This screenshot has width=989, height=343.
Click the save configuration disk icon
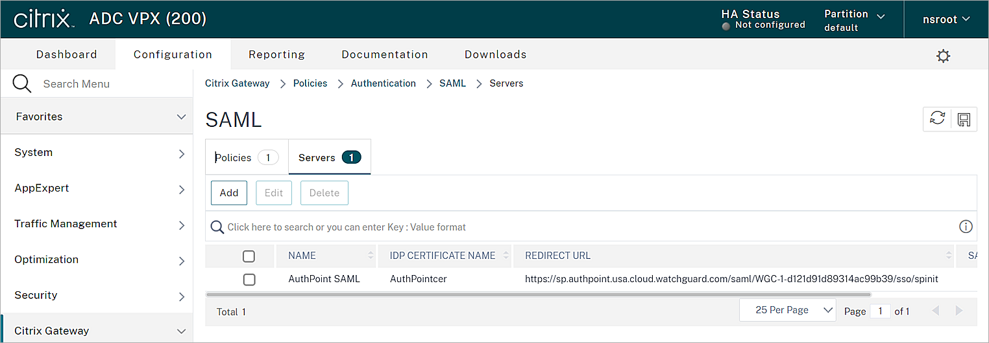click(964, 119)
